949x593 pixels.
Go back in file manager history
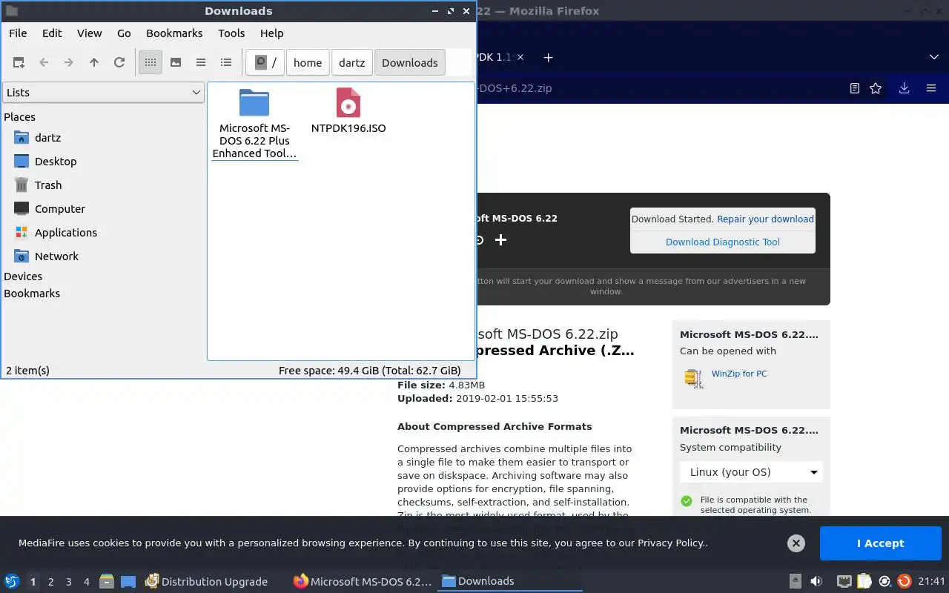(x=44, y=63)
